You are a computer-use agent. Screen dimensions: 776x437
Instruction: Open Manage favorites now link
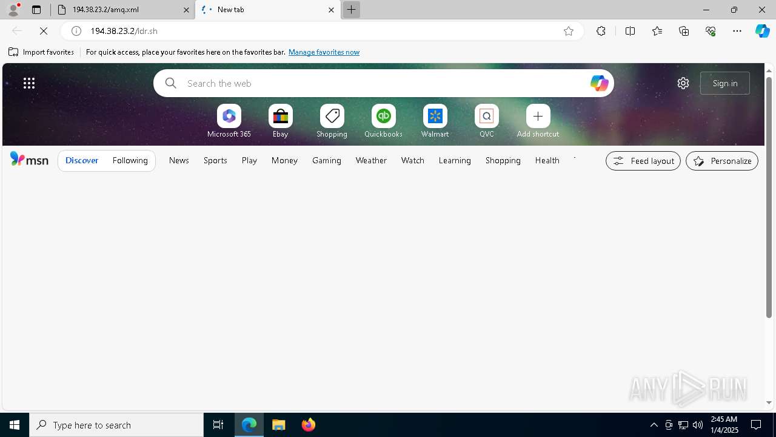click(x=324, y=52)
